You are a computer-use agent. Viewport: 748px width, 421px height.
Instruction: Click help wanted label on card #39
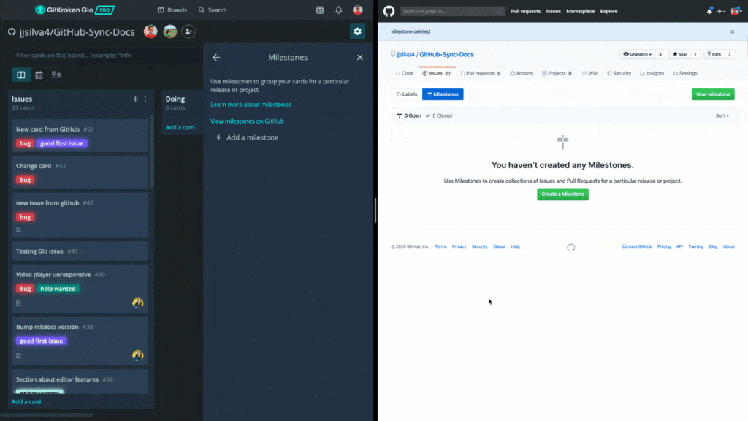coord(58,289)
